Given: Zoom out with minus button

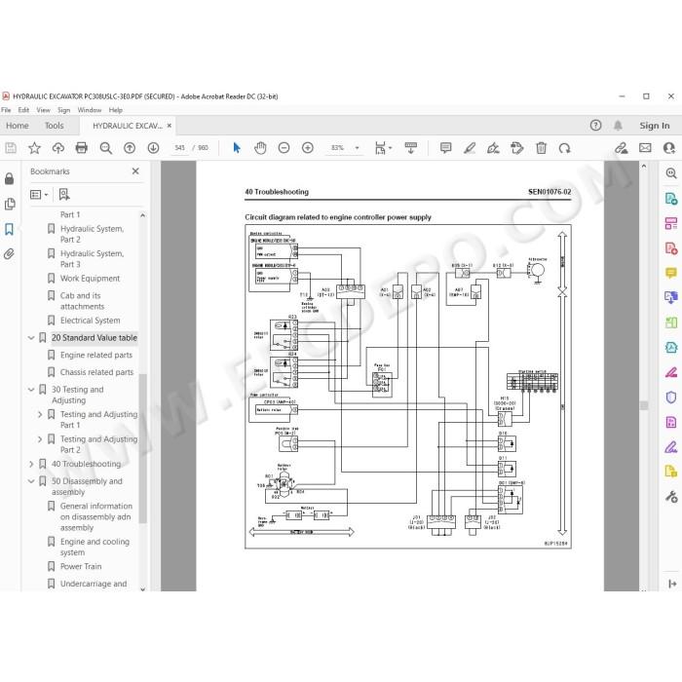Looking at the screenshot, I should click(x=284, y=148).
